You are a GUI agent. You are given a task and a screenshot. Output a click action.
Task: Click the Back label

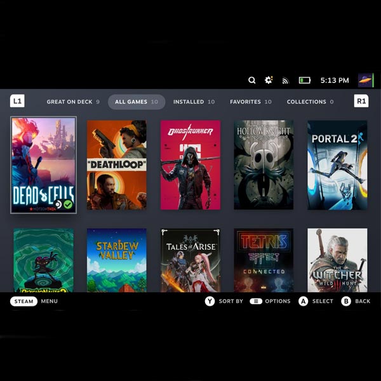pos(363,301)
